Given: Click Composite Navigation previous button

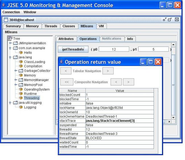Looking at the screenshot, I should coord(116,82).
